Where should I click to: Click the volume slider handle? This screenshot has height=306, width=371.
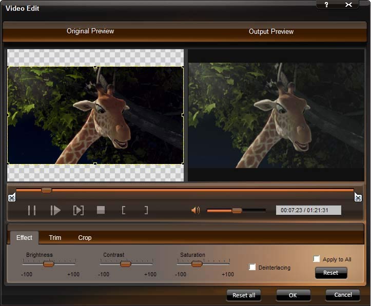[237, 211]
